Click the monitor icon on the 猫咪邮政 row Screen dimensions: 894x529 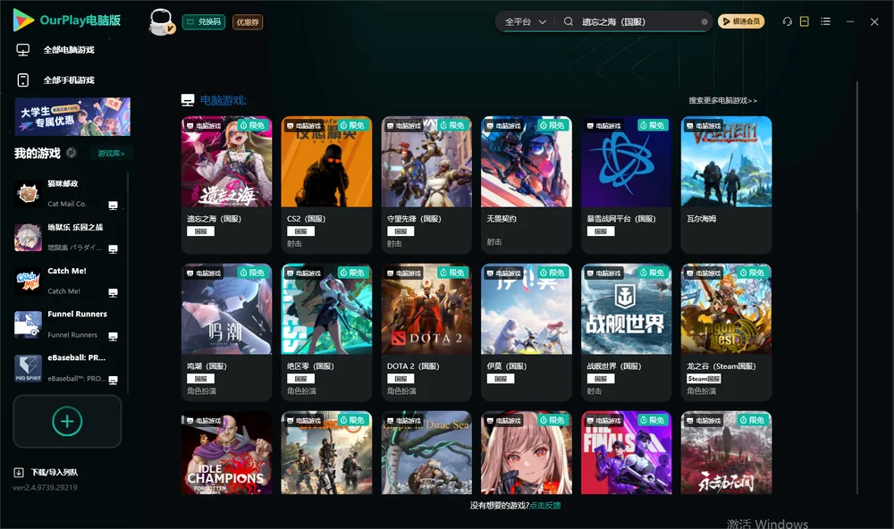tap(113, 206)
